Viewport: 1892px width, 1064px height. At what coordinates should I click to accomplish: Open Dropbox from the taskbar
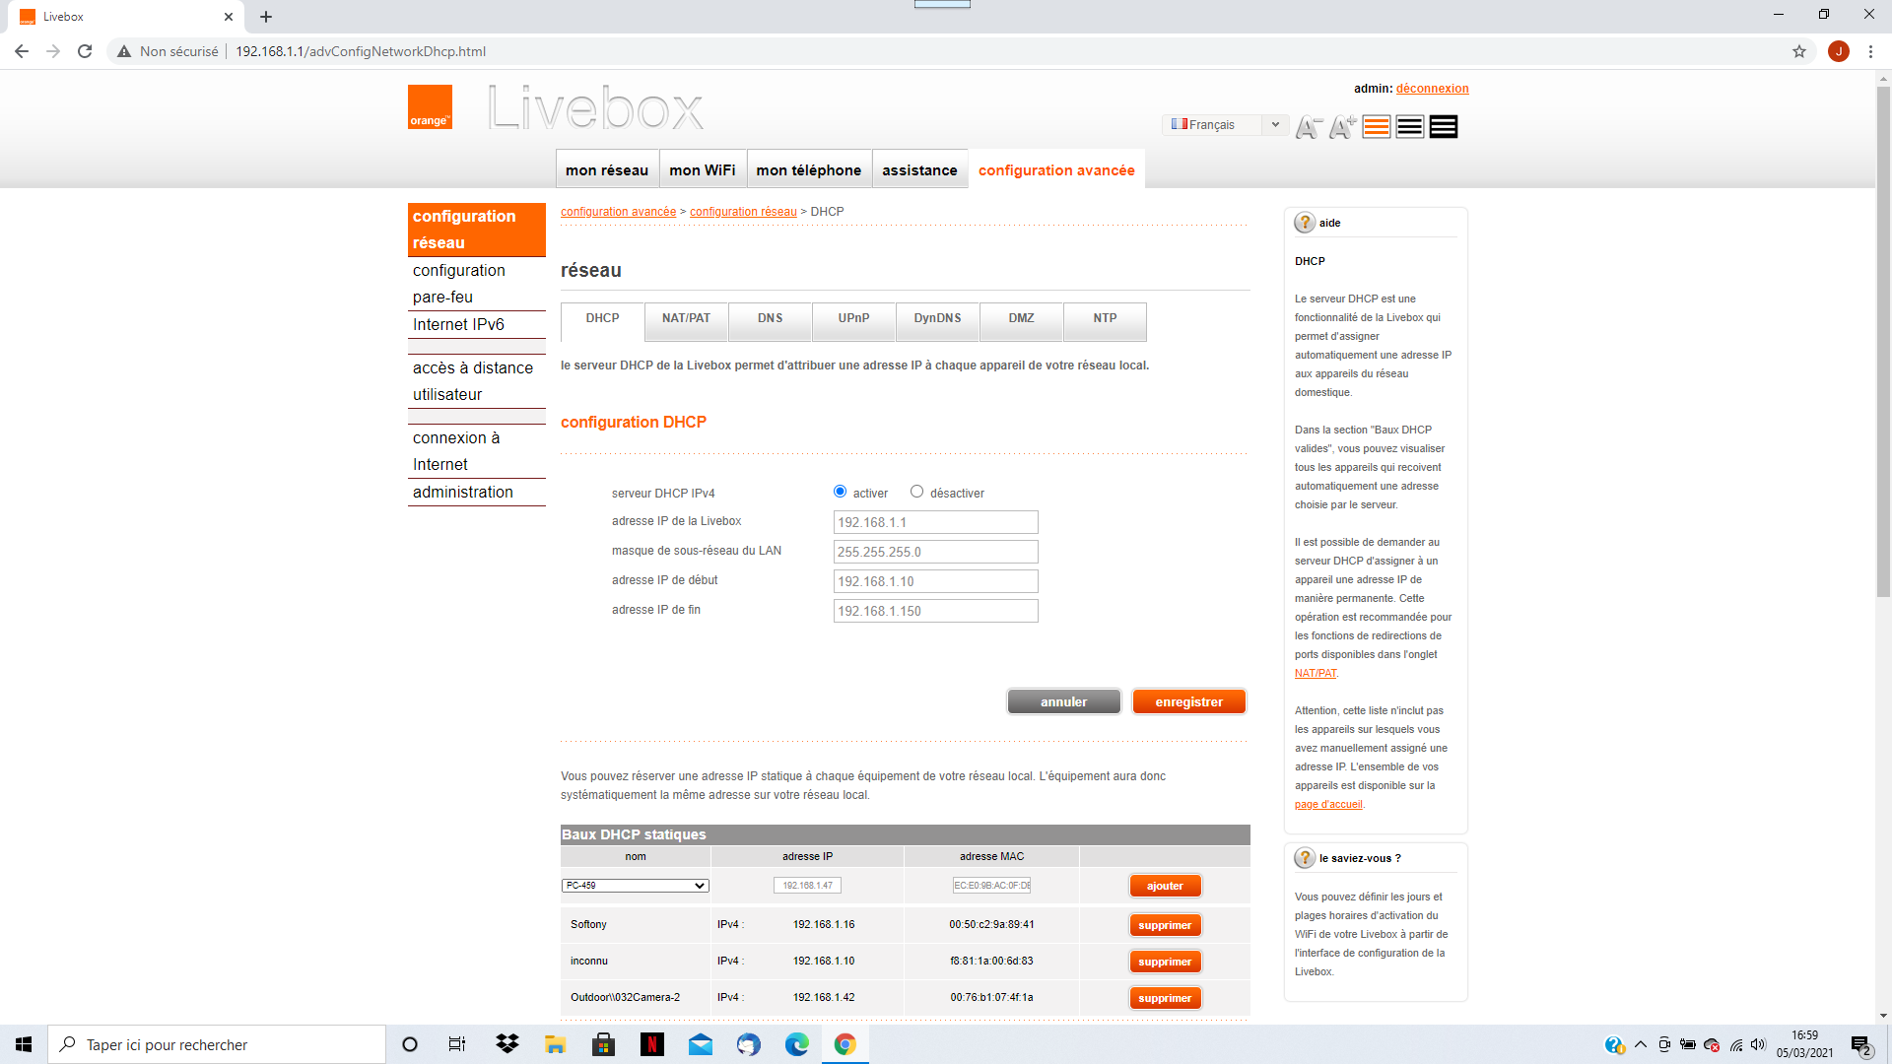coord(507,1044)
